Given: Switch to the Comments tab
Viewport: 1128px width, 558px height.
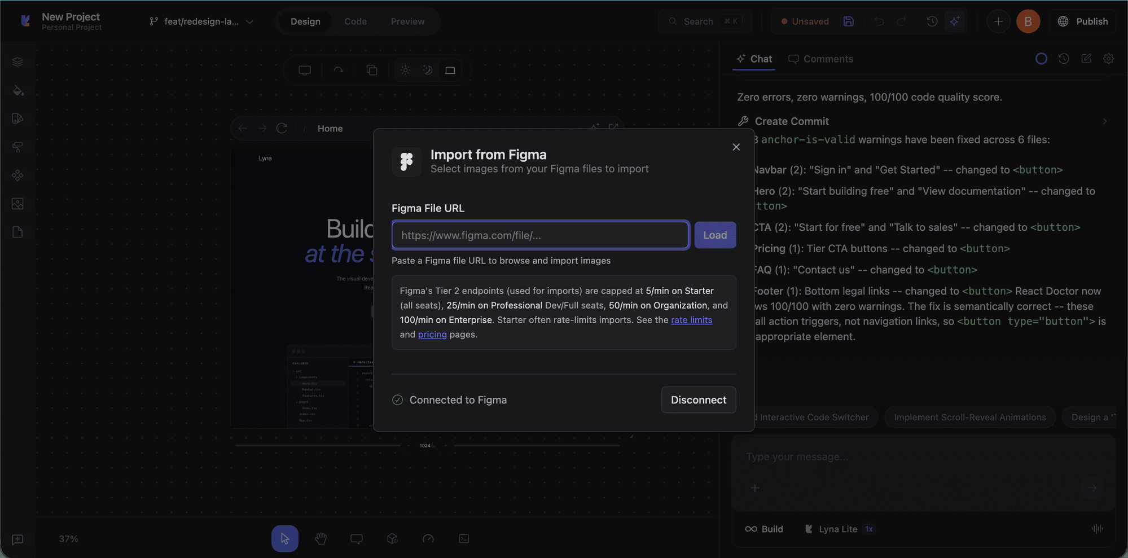Looking at the screenshot, I should pos(820,59).
